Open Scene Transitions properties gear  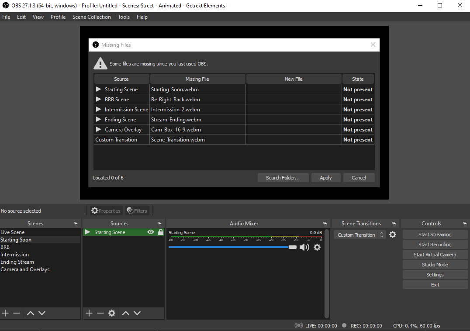pyautogui.click(x=393, y=234)
